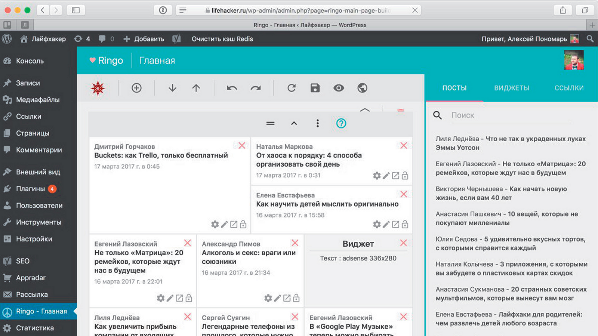Redo the last change
Viewport: 598px width, 336px height.
tap(256, 88)
